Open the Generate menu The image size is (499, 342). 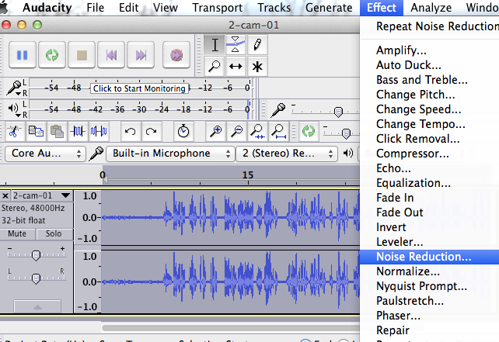click(329, 8)
